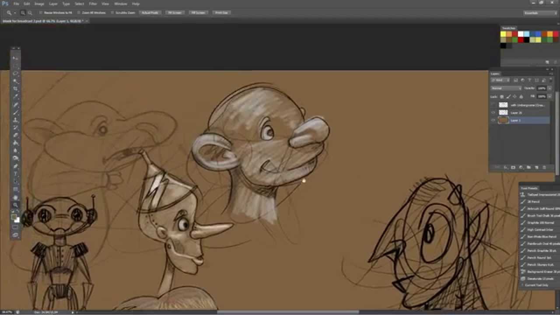Open Essentials workspace dropdown
This screenshot has height=315, width=560.
tap(541, 13)
